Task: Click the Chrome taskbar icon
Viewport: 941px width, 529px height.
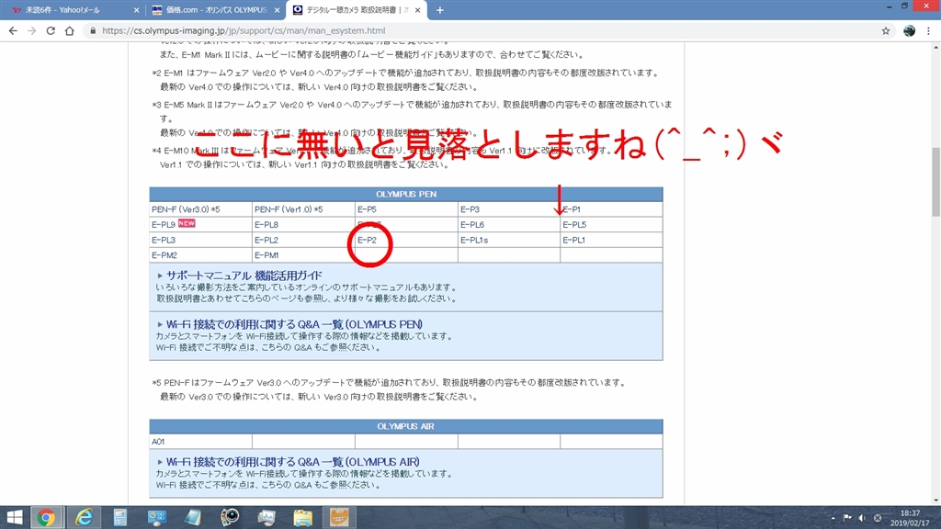Action: point(46,517)
